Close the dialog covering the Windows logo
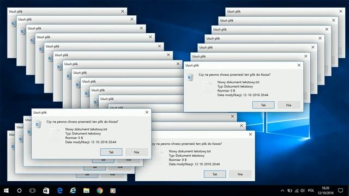The width and height of the screenshot is (349, 196). coord(299,65)
